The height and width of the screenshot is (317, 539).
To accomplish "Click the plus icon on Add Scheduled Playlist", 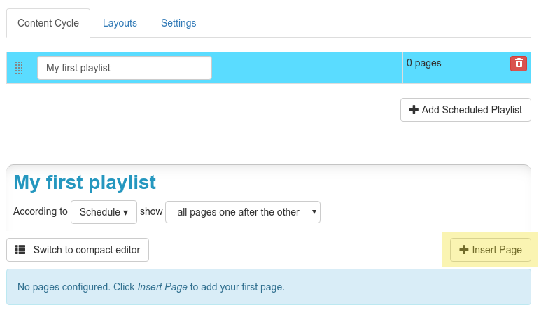I will 414,110.
